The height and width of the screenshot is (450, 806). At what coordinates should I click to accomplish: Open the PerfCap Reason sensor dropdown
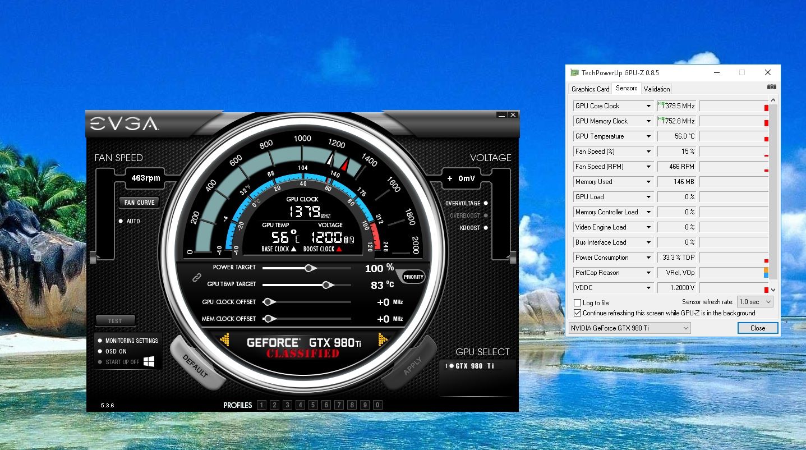[x=614, y=273]
